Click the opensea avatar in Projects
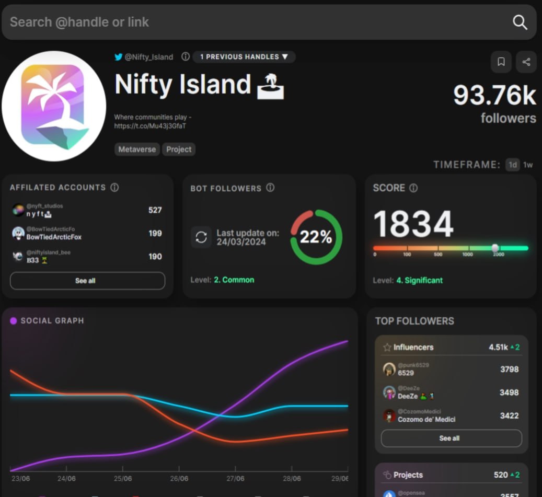542x497 pixels. (389, 494)
